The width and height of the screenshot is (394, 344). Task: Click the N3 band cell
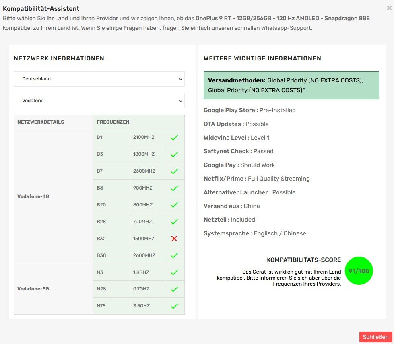tap(111, 272)
